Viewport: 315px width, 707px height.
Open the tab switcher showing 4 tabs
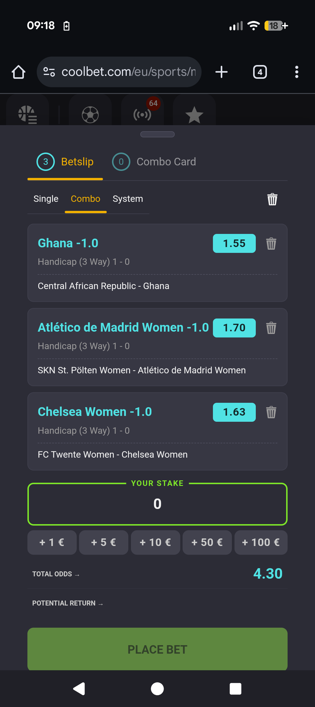(x=260, y=72)
